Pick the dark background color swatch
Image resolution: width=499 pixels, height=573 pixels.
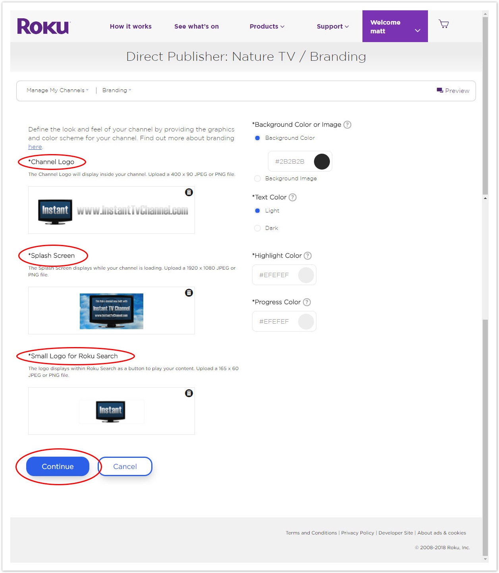[322, 162]
